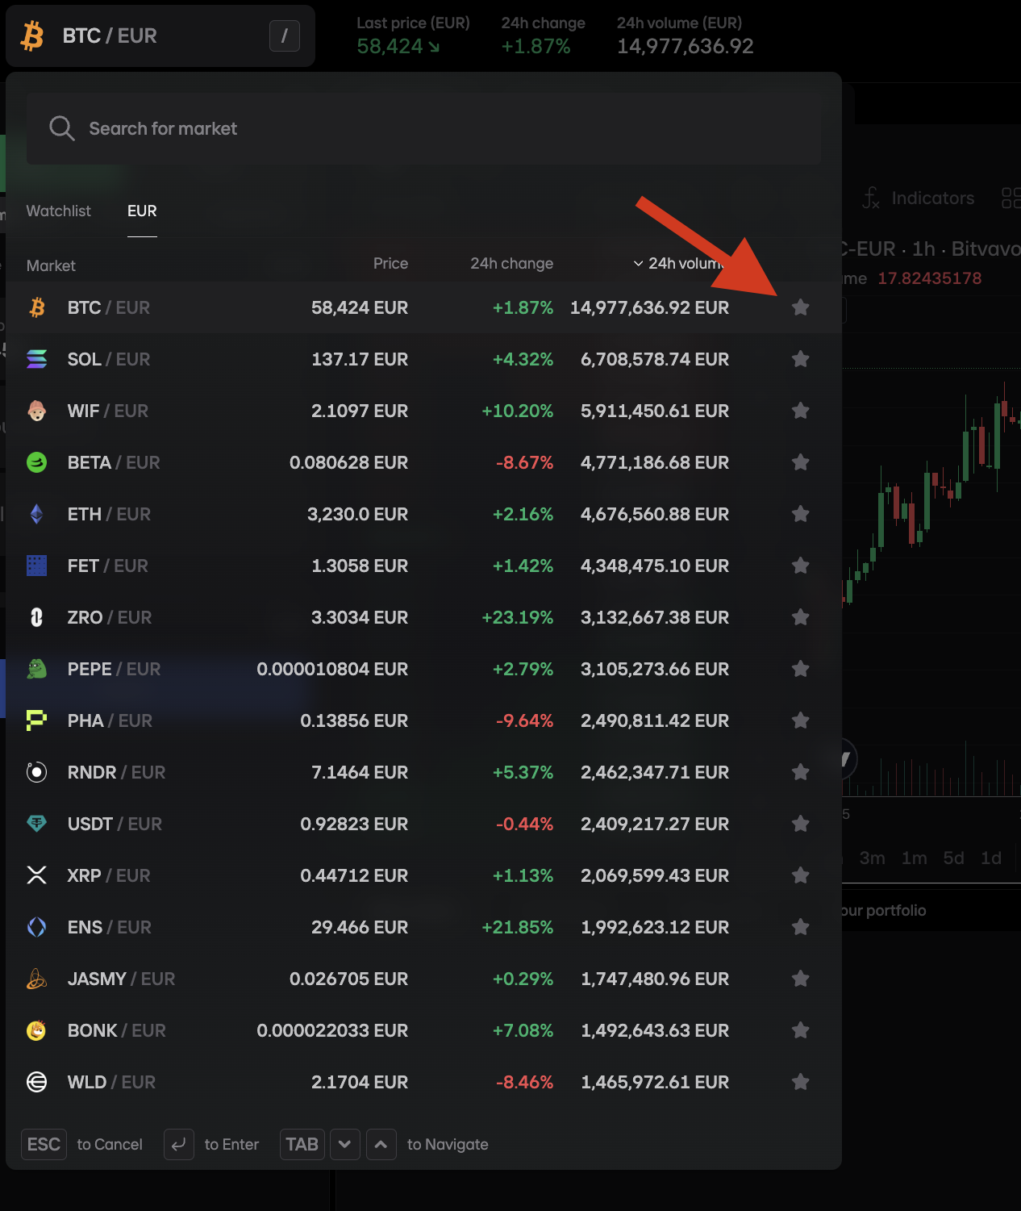Image resolution: width=1021 pixels, height=1211 pixels.
Task: Sort by the Market column header
Action: (51, 265)
